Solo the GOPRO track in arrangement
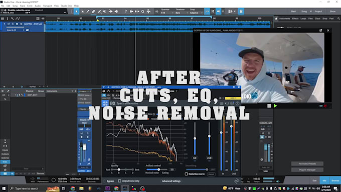 (13, 24)
